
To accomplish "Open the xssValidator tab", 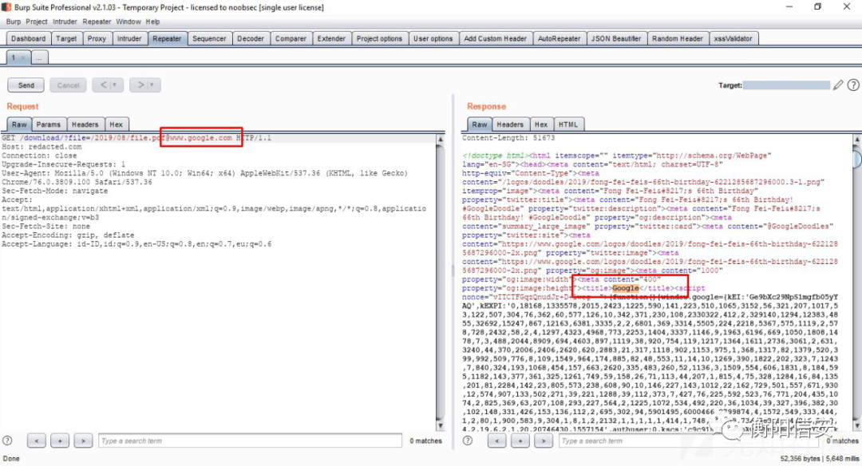I will [x=733, y=38].
